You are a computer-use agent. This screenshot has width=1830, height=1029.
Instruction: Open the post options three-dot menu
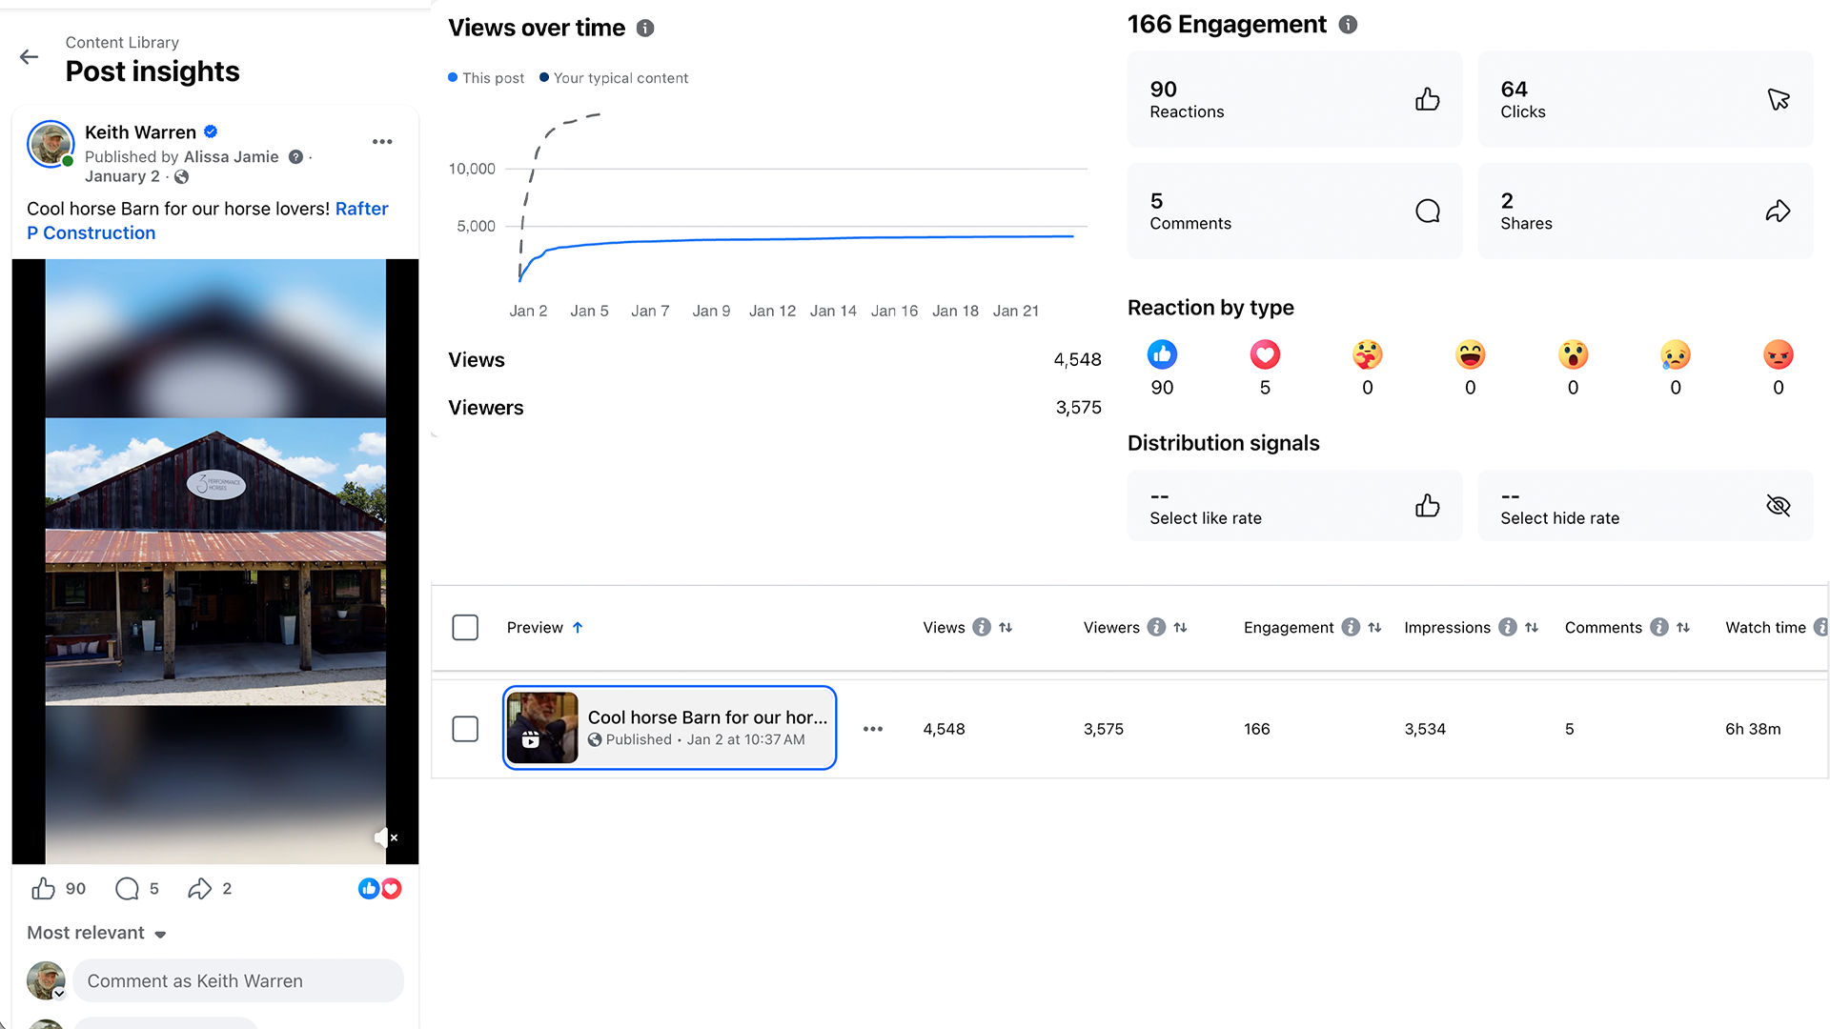pyautogui.click(x=382, y=142)
